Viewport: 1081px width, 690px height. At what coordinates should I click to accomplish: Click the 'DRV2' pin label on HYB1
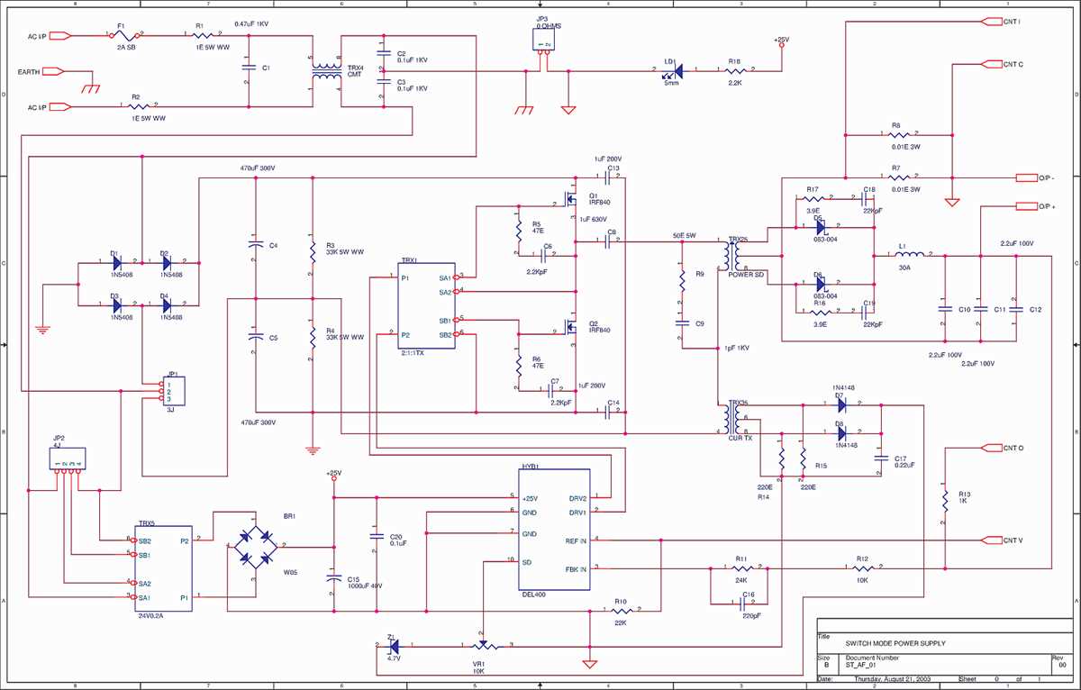point(577,498)
